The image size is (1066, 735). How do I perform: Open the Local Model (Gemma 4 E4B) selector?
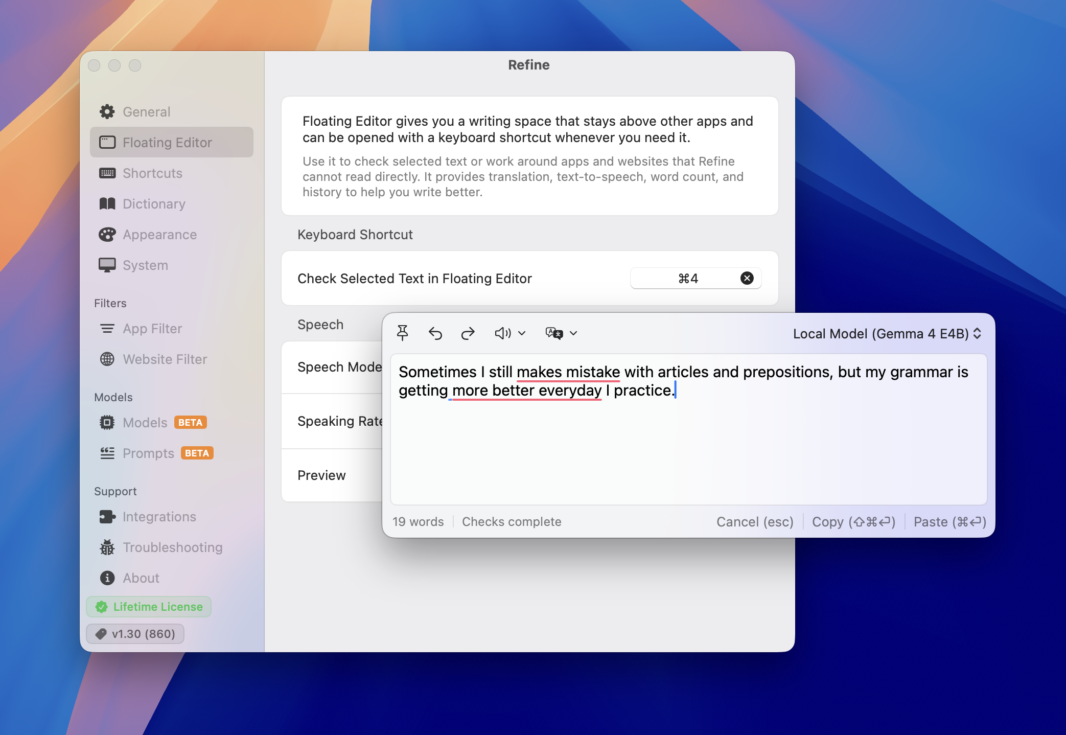(x=887, y=334)
